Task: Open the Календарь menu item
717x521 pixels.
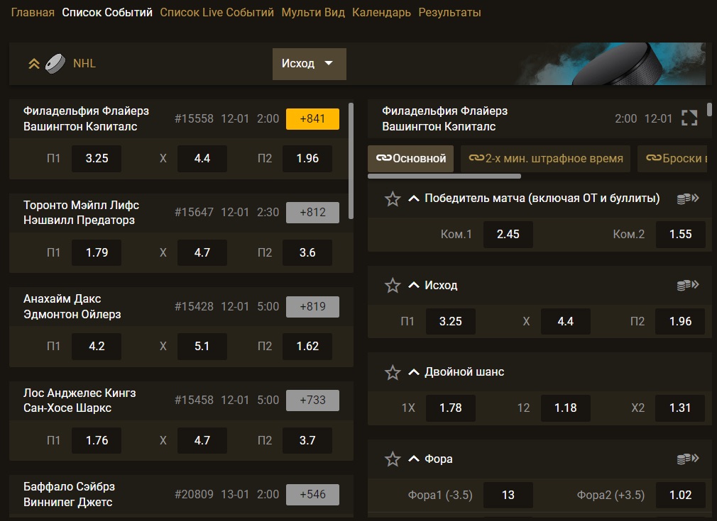Action: (x=381, y=12)
